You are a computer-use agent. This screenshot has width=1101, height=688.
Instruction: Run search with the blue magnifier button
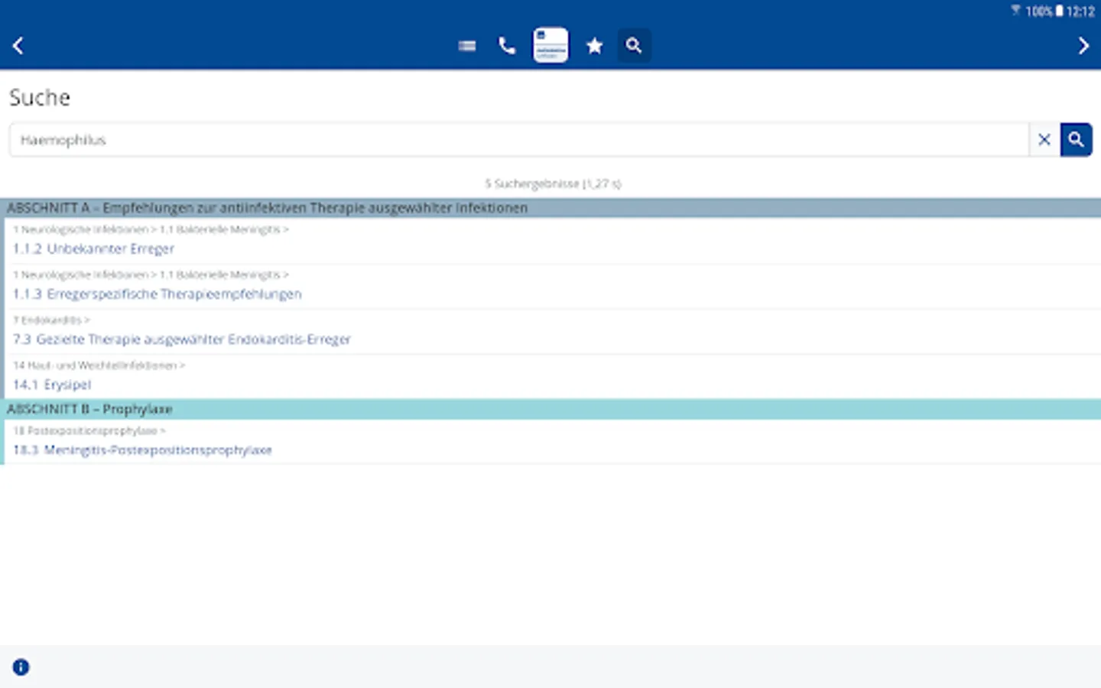pyautogui.click(x=1076, y=140)
